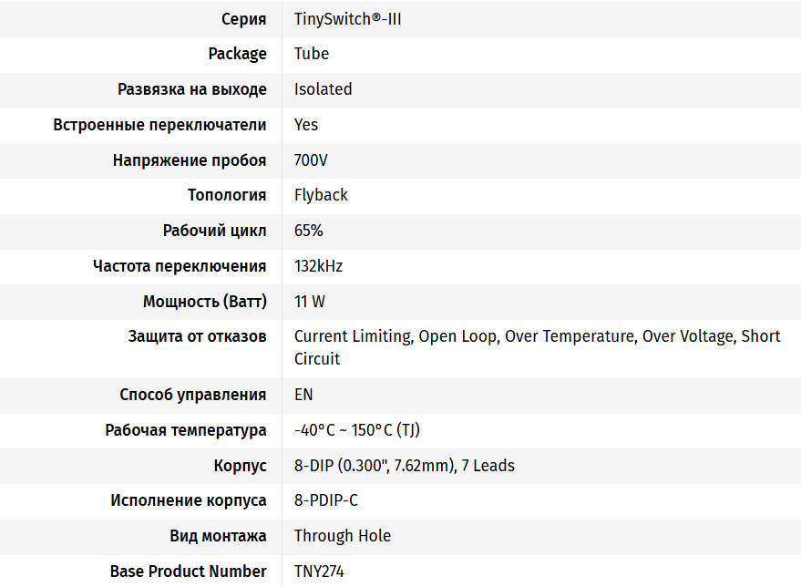Click the 'Isolated' output isolation value
Image resolution: width=801 pixels, height=587 pixels.
point(323,89)
